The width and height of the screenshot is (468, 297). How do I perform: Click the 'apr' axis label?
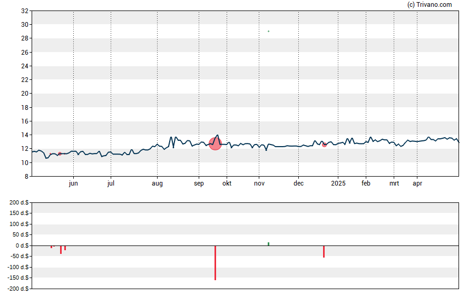coord(417,183)
